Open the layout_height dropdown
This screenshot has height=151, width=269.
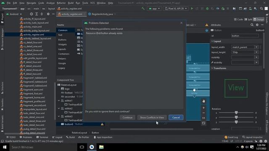pyautogui.click(x=256, y=52)
